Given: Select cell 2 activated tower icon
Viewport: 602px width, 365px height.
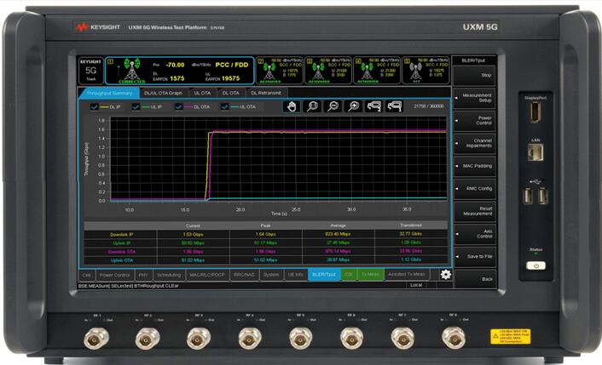Looking at the screenshot, I should 269,69.
